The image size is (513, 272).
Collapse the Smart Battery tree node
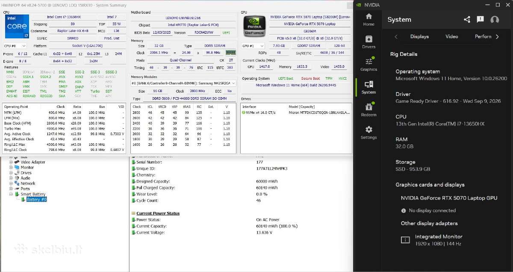tap(11, 194)
